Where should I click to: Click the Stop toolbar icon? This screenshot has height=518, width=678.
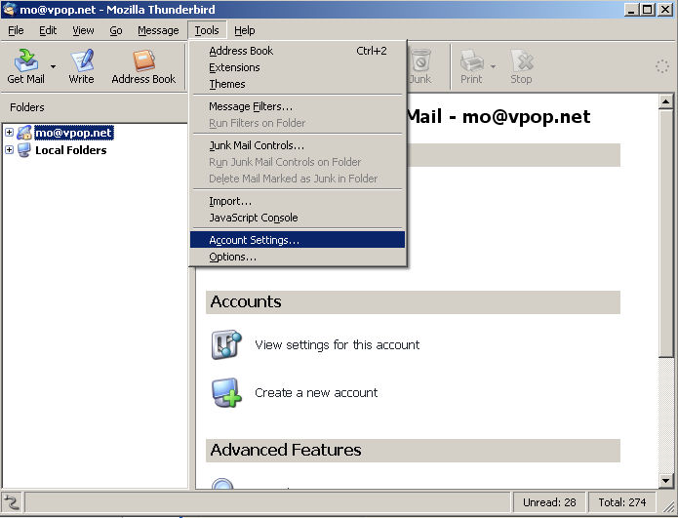click(x=521, y=60)
